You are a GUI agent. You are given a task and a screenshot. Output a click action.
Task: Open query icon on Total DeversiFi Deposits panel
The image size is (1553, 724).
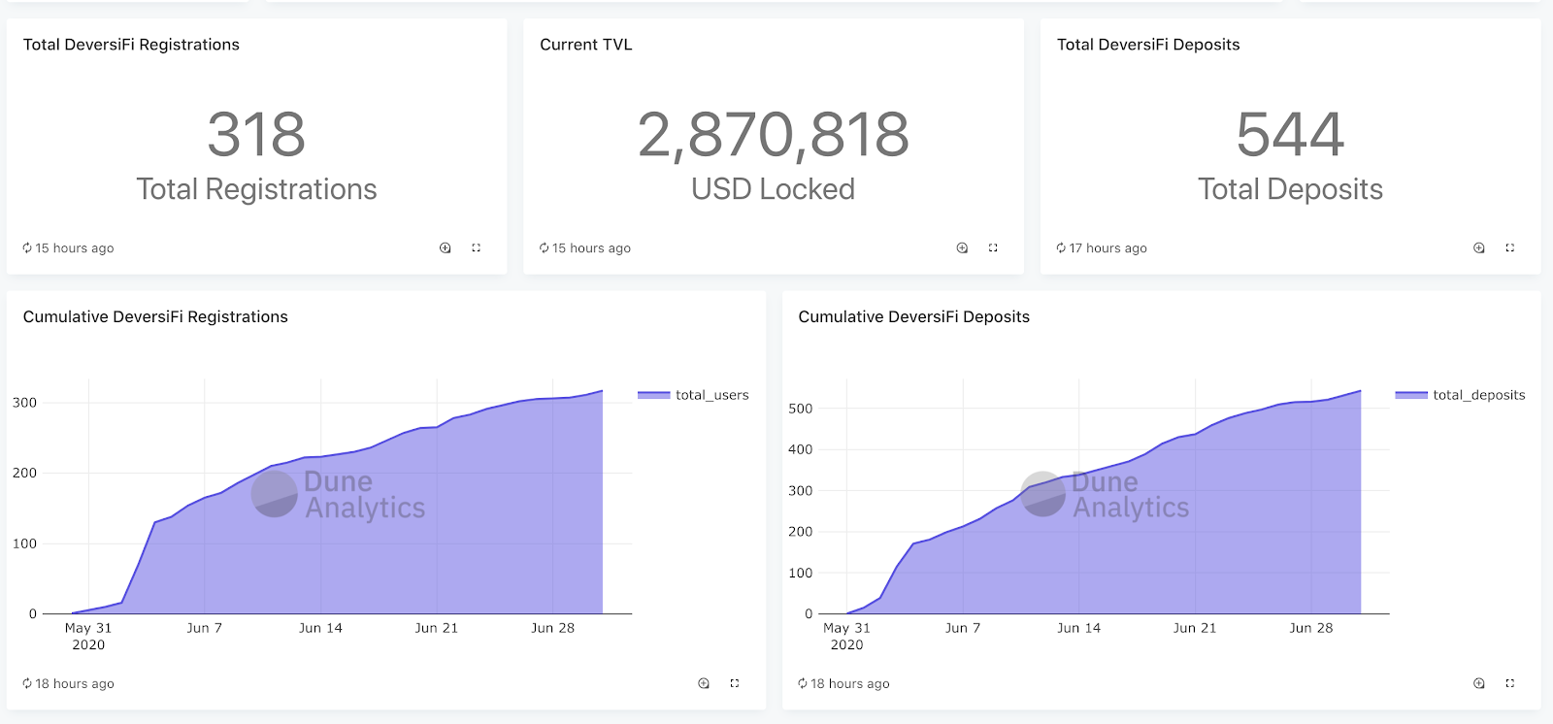[x=1479, y=248]
